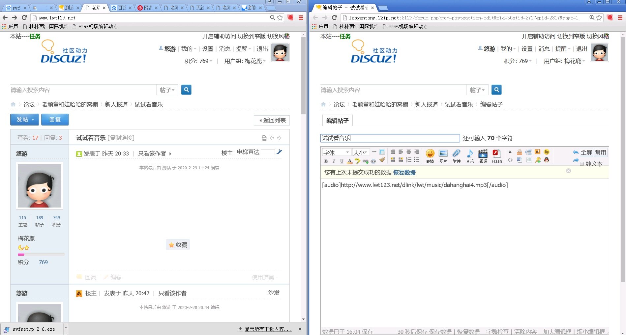
Task: Dismiss the unsaved-data notice
Action: pos(568,171)
